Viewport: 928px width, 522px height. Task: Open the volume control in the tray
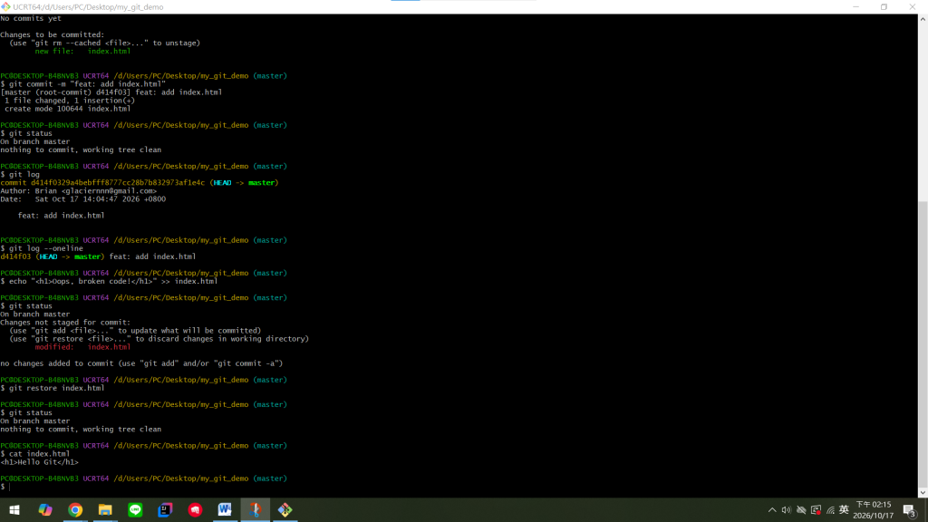pyautogui.click(x=786, y=510)
